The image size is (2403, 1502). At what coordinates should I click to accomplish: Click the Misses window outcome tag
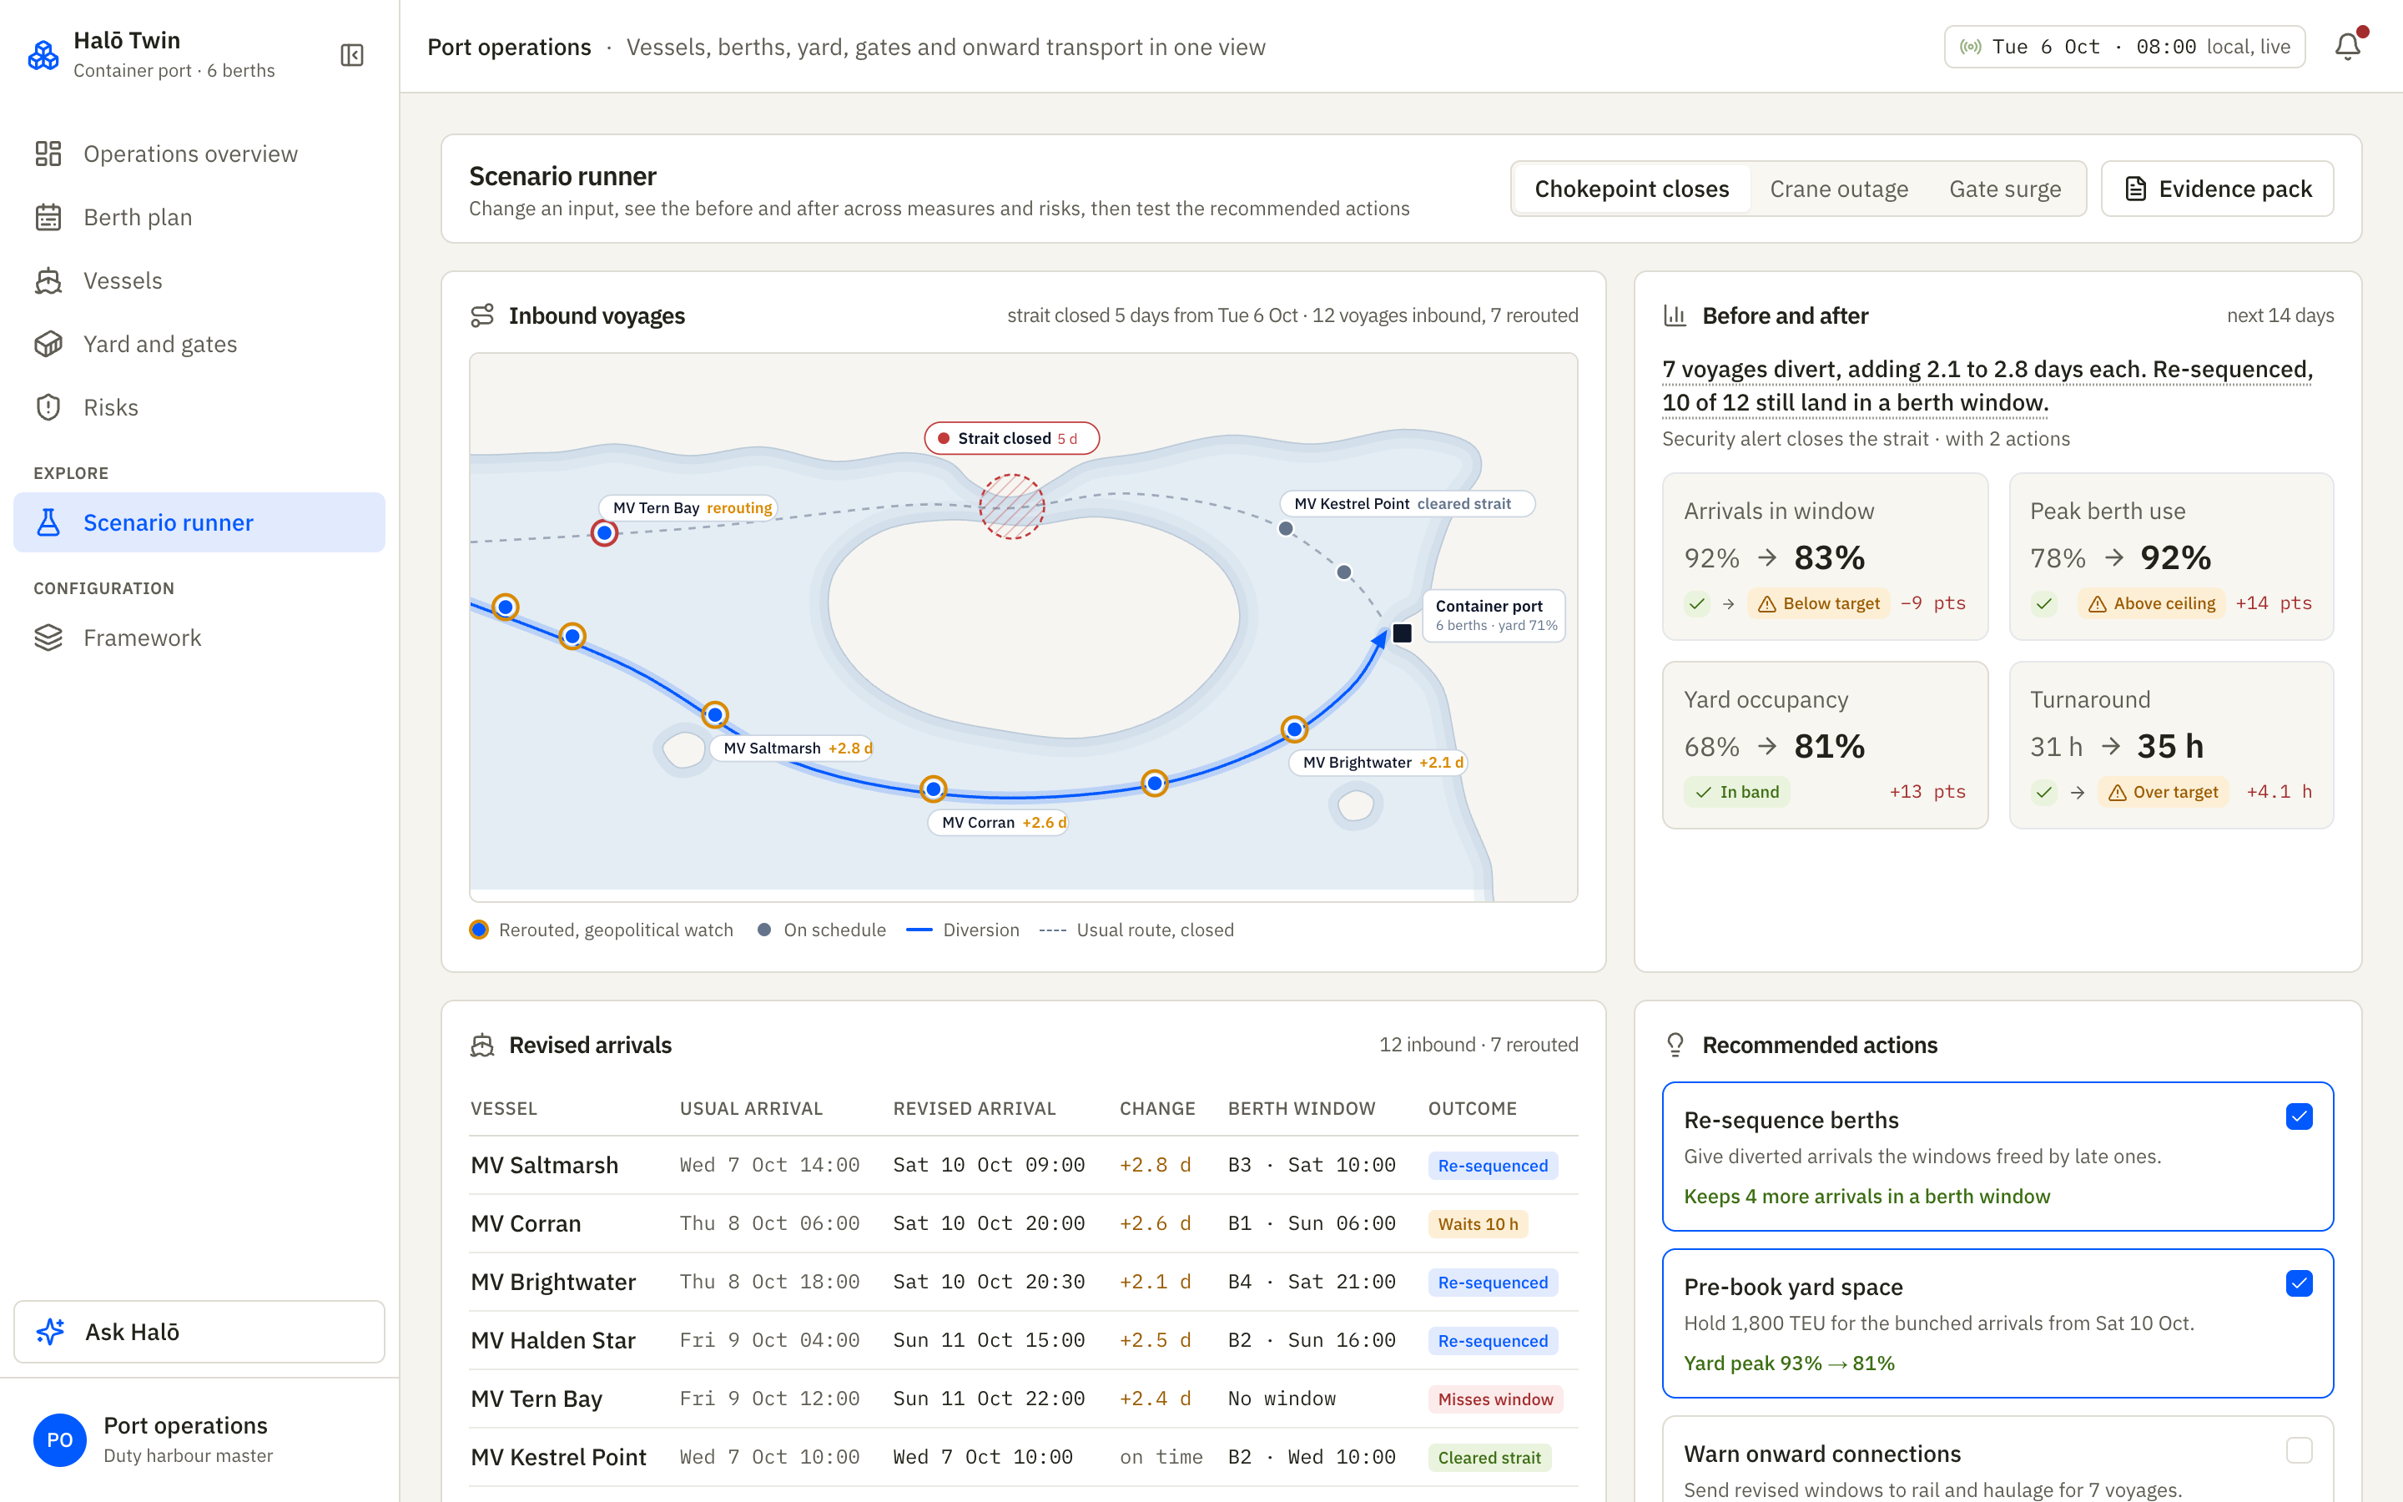pyautogui.click(x=1495, y=1399)
